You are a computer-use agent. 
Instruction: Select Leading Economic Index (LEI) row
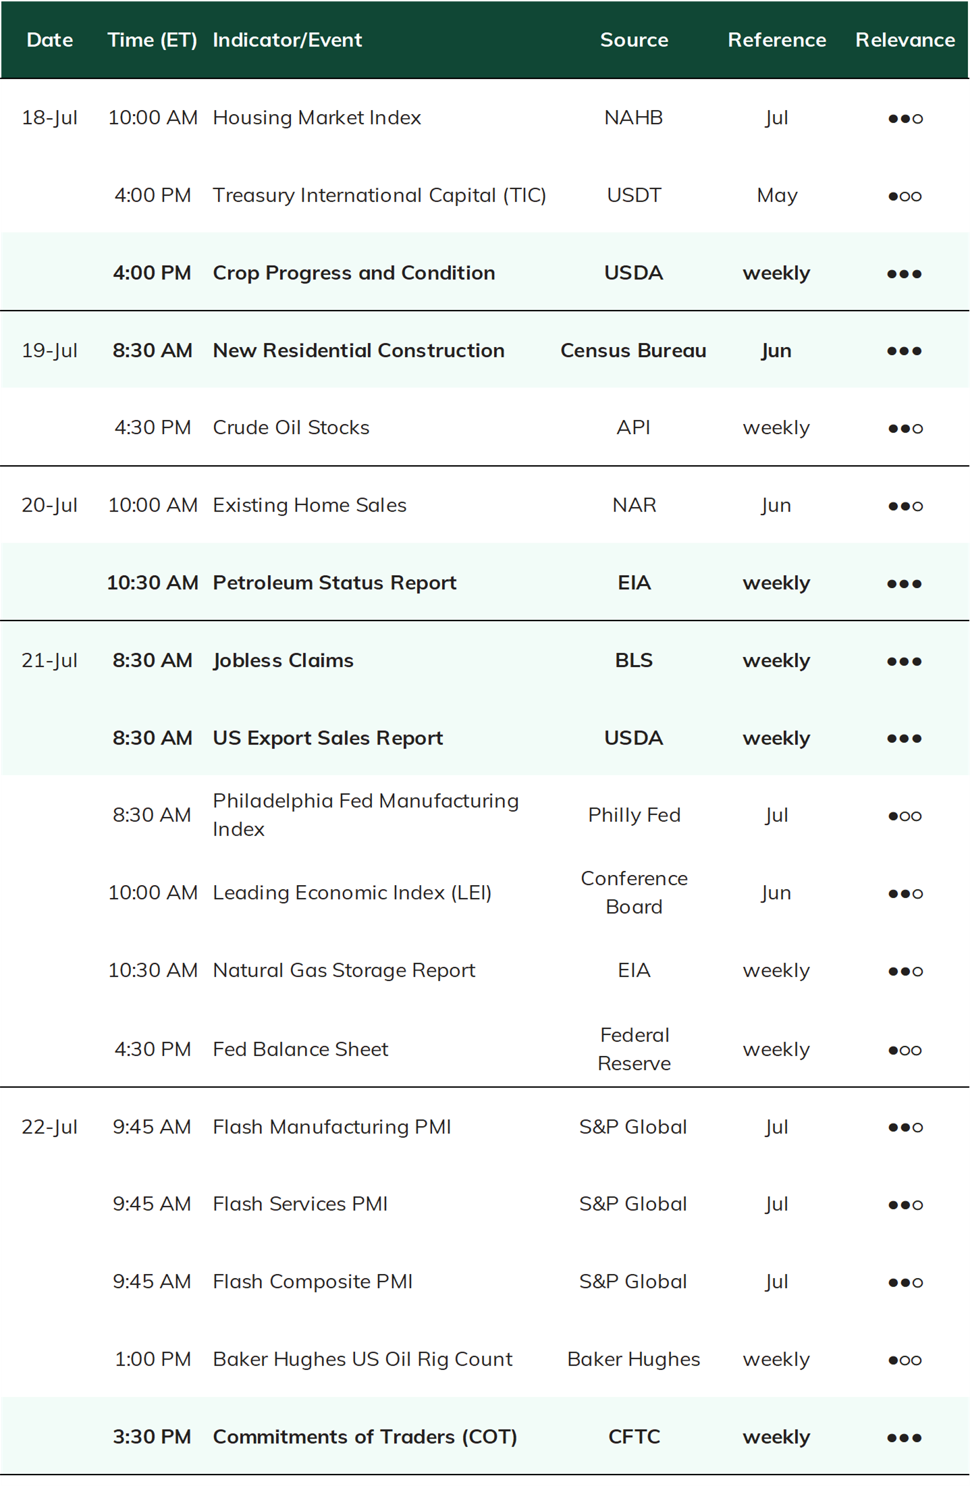(485, 893)
